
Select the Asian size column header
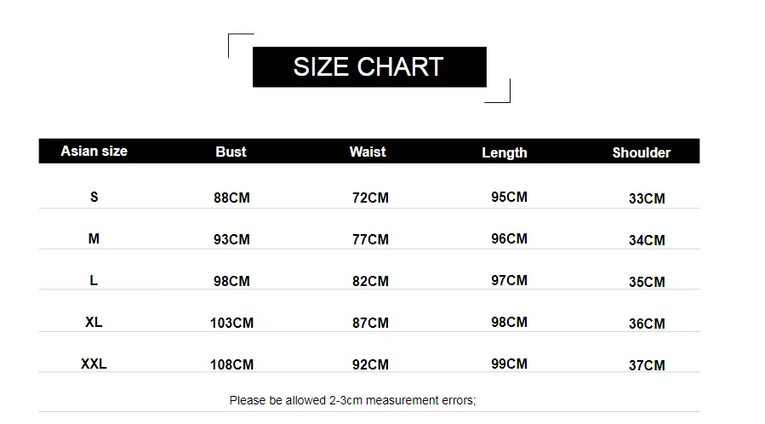click(94, 152)
